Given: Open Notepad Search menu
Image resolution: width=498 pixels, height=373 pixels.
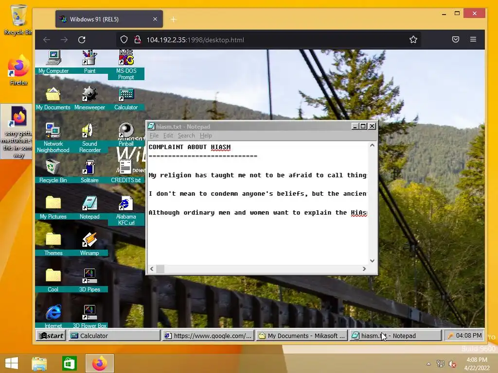Looking at the screenshot, I should [186, 136].
